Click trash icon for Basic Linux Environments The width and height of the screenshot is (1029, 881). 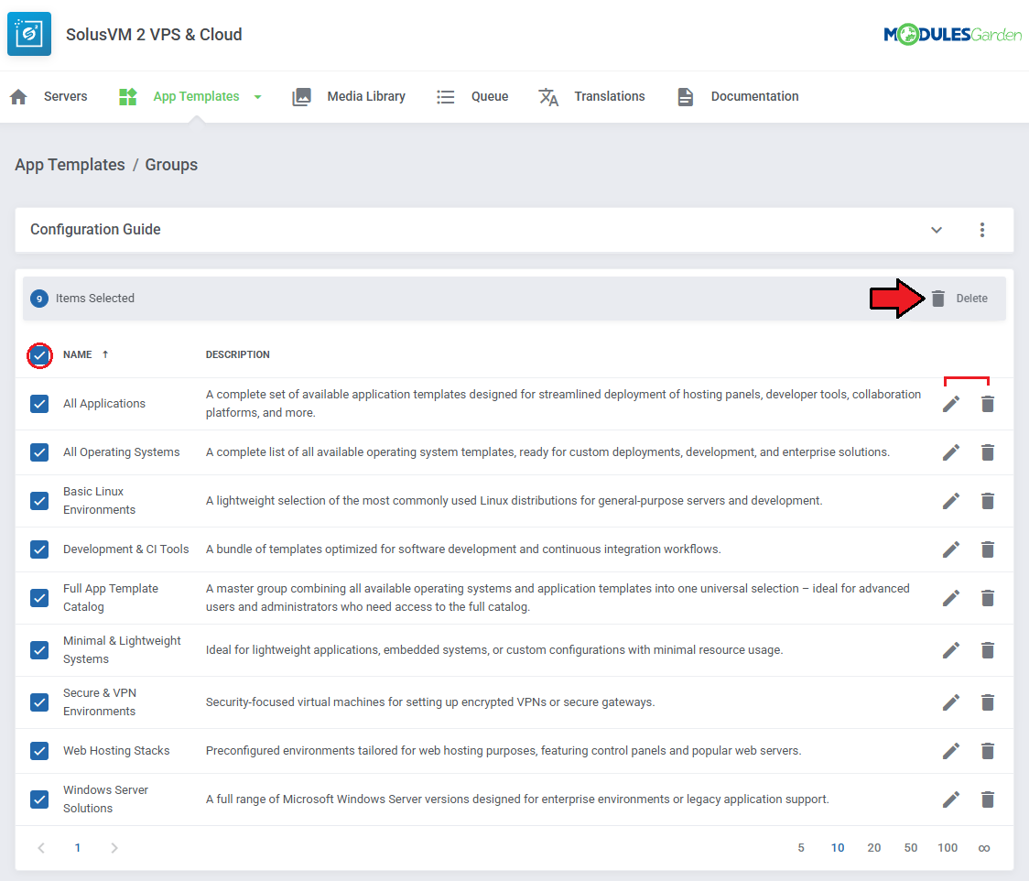tap(987, 501)
